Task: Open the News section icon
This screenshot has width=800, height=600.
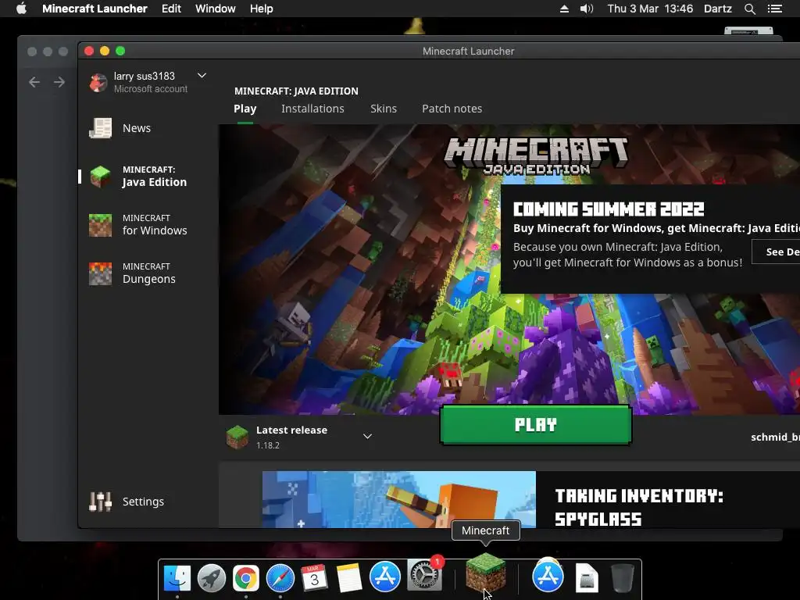Action: pos(101,128)
